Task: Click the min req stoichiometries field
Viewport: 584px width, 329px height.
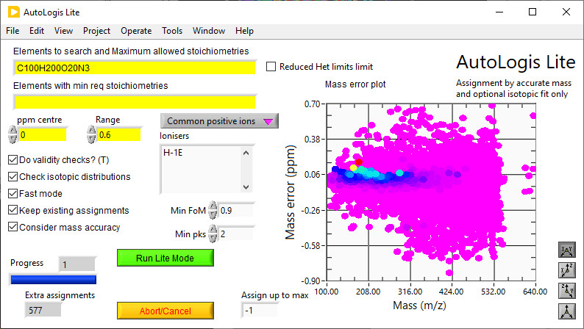Action: pyautogui.click(x=135, y=102)
